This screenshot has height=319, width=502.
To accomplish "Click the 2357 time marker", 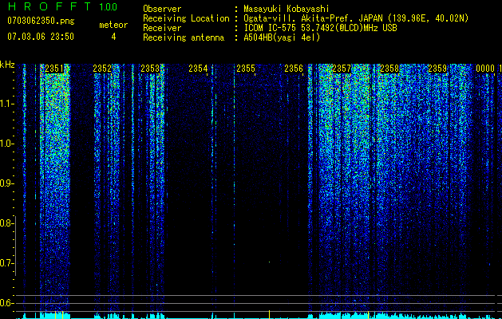I will tap(342, 69).
